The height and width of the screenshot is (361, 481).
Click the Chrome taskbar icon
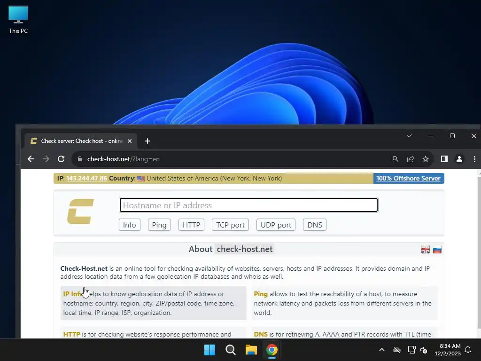(272, 350)
